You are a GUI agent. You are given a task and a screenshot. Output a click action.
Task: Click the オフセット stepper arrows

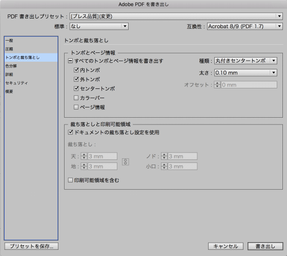(217, 85)
